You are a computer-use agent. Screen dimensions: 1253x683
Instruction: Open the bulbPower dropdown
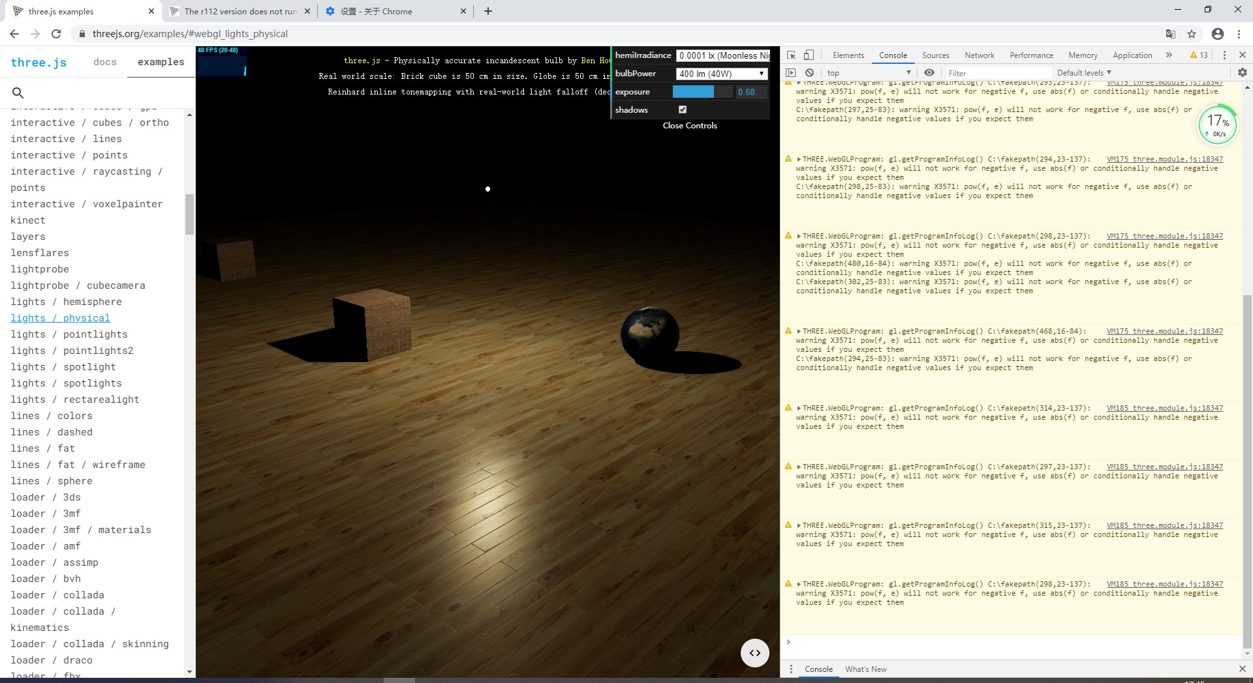(722, 74)
